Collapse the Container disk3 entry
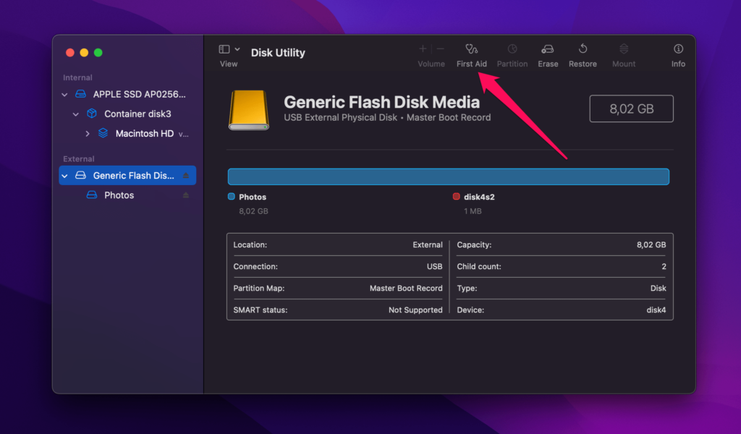This screenshot has width=741, height=434. click(x=75, y=114)
